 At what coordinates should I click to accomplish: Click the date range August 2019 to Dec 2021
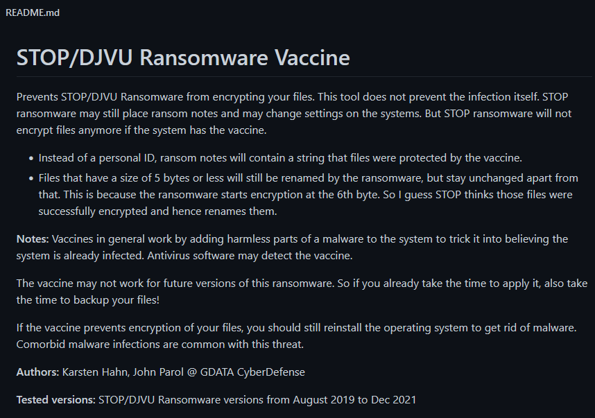[354, 400]
